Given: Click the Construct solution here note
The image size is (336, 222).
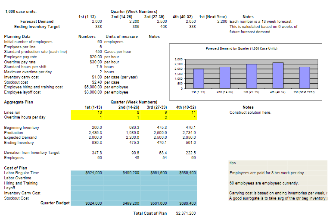Looking at the screenshot, I should pos(250,113).
